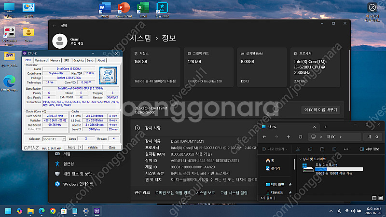Switch to the Graphics tab in CPU-Z
Image resolution: width=386 pixels, height=217 pixels.
point(79,61)
